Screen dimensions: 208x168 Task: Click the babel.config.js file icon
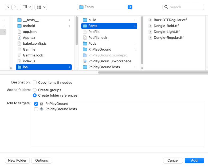(x=19, y=43)
